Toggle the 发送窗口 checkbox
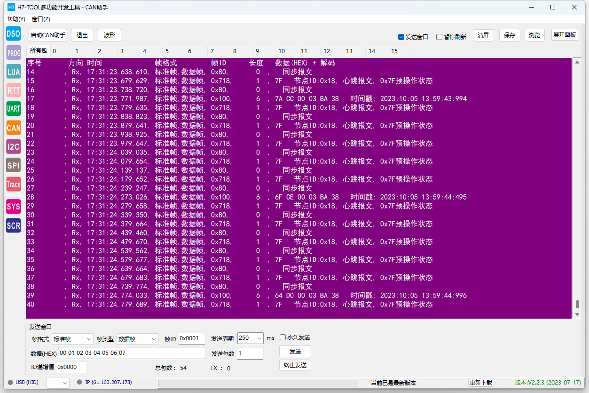The width and height of the screenshot is (589, 393). pos(413,37)
